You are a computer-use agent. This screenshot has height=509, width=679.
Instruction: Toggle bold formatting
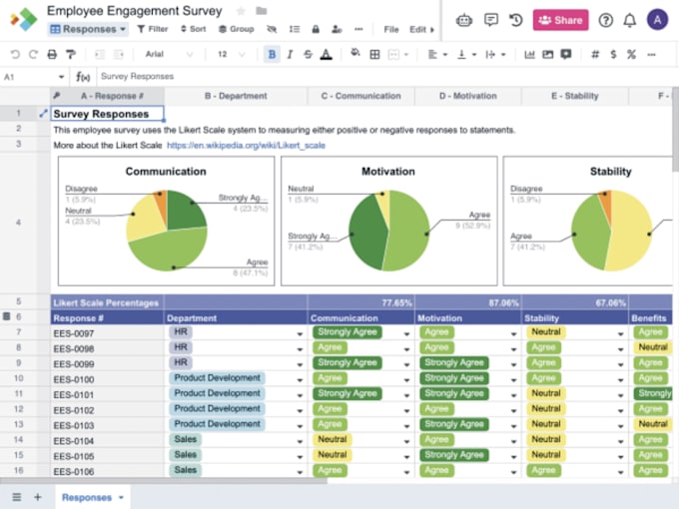272,54
